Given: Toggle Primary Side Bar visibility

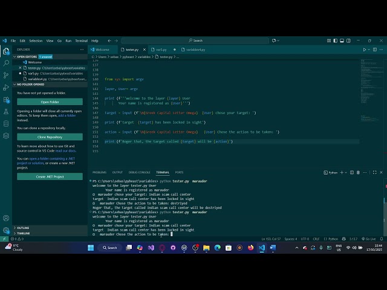Looking at the screenshot, I should [x=336, y=40].
